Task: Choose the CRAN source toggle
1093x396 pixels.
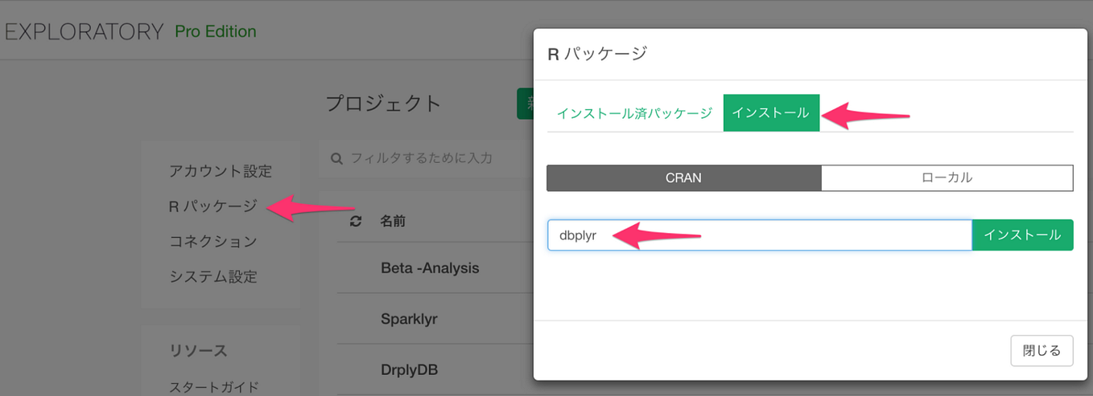Action: 683,178
